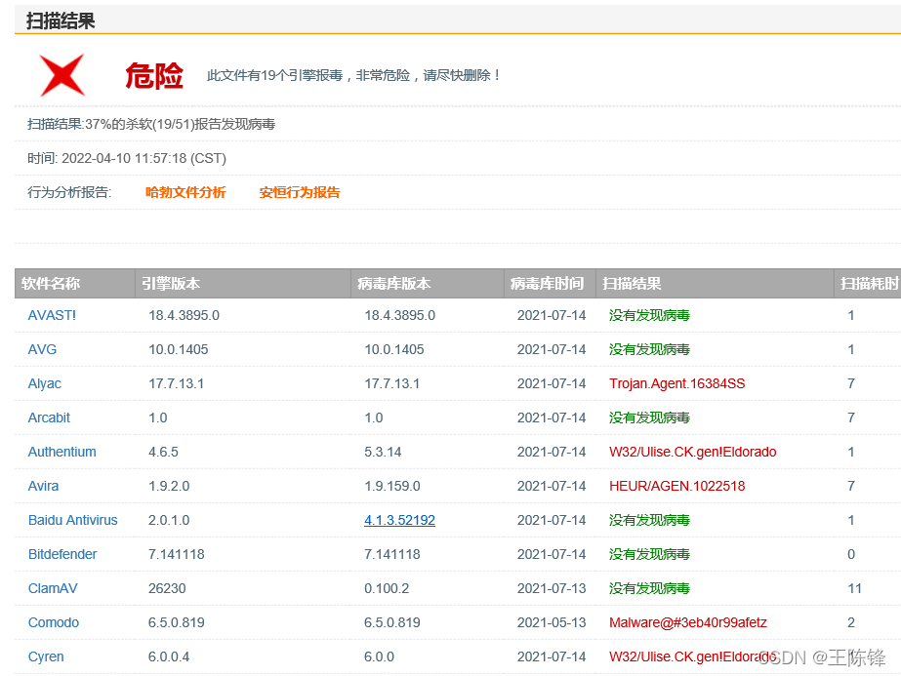Open the Alyac engine link
This screenshot has height=676, width=901.
[45, 383]
